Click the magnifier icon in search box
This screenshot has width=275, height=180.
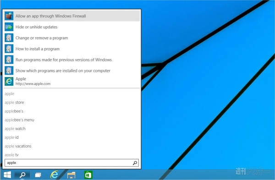click(x=135, y=163)
